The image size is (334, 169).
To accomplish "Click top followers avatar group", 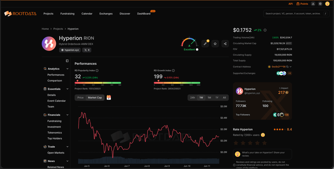I will [x=278, y=115].
